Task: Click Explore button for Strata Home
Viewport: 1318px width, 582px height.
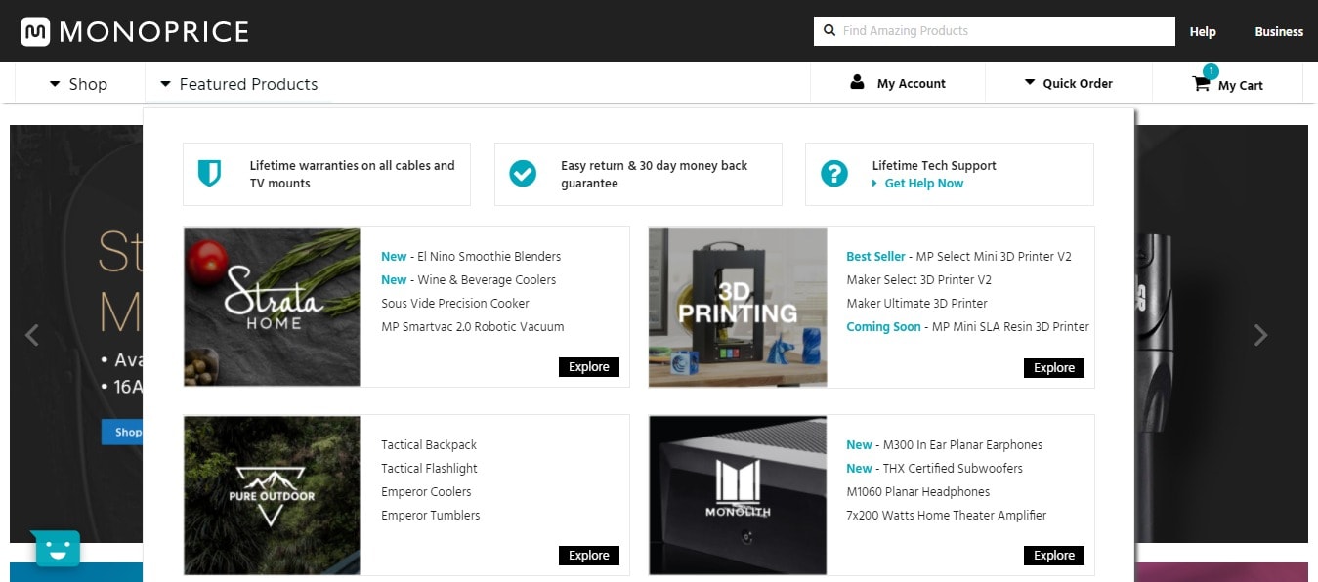Action: (x=589, y=367)
